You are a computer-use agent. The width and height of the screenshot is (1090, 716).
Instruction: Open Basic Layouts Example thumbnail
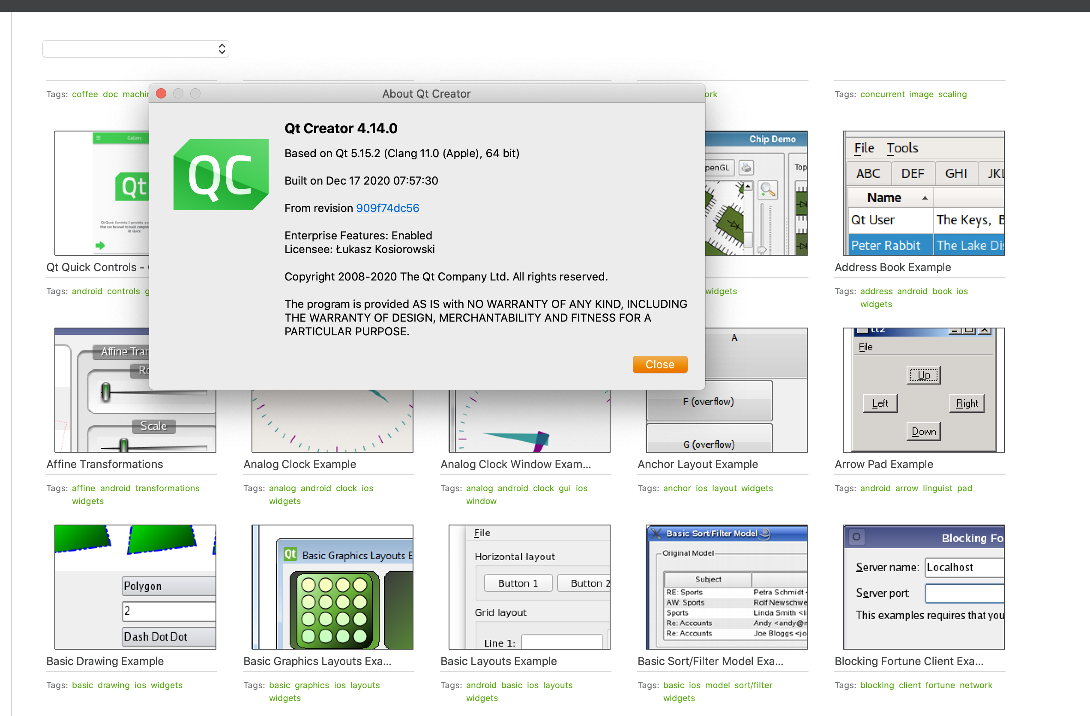pos(529,587)
